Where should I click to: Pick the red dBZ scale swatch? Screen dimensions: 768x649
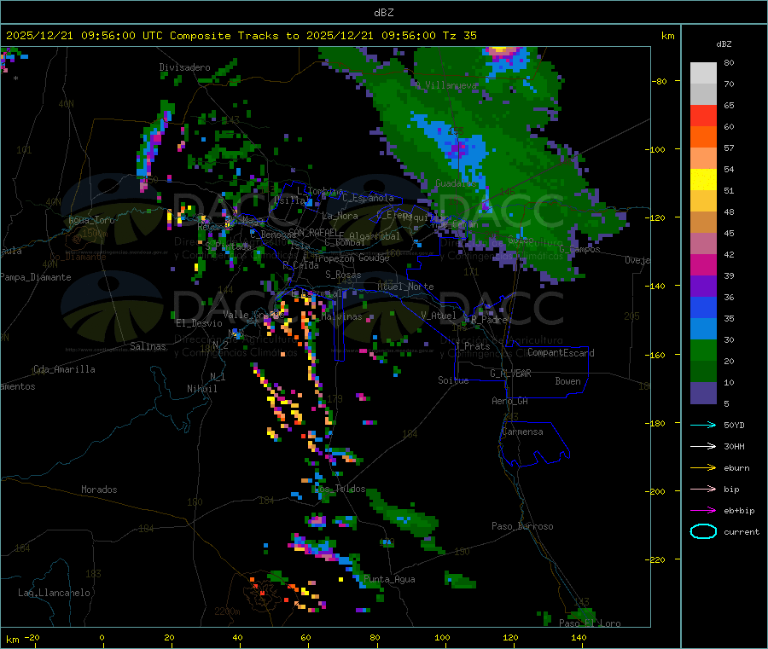coord(703,115)
